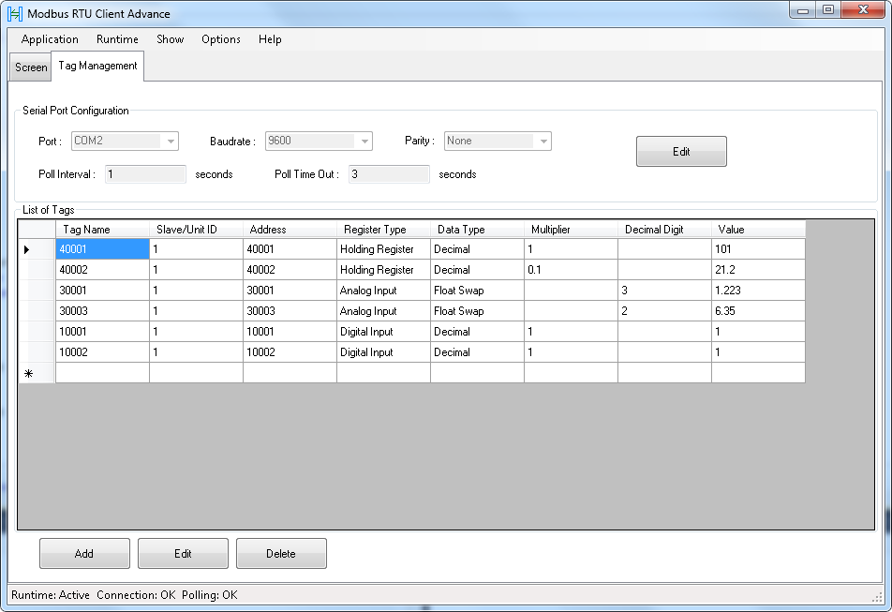Open the Help menu
Screen dimensions: 892x612
[x=270, y=39]
